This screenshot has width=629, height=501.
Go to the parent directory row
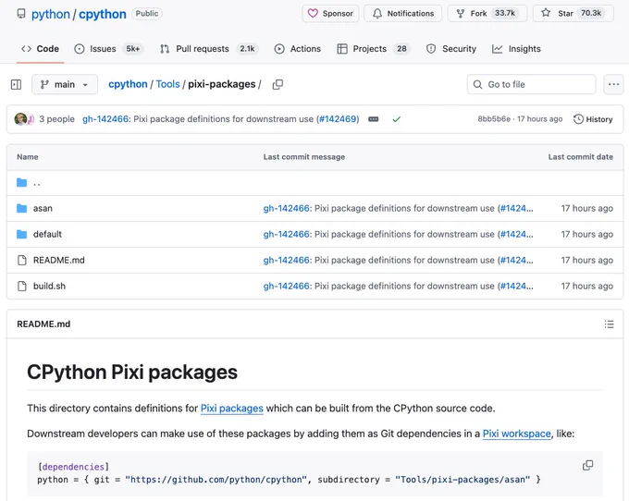[314, 183]
